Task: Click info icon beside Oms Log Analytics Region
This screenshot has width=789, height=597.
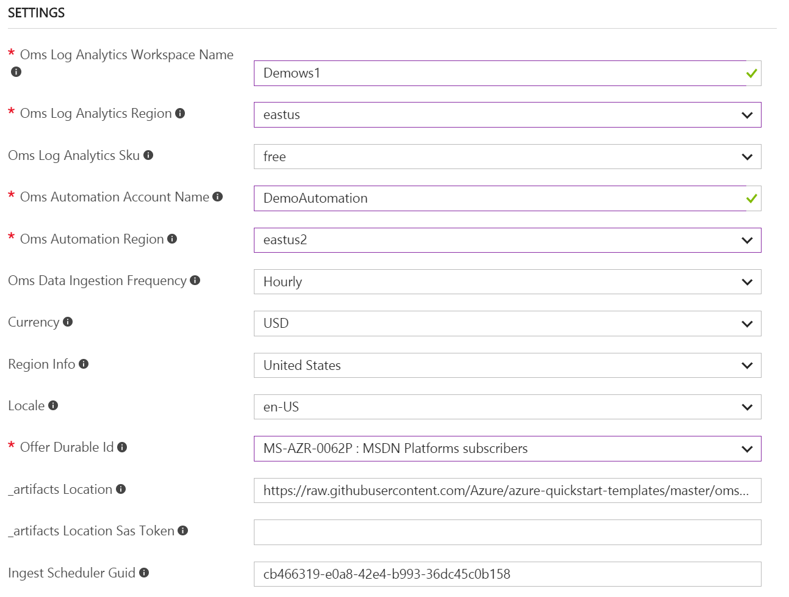Action: 180,113
